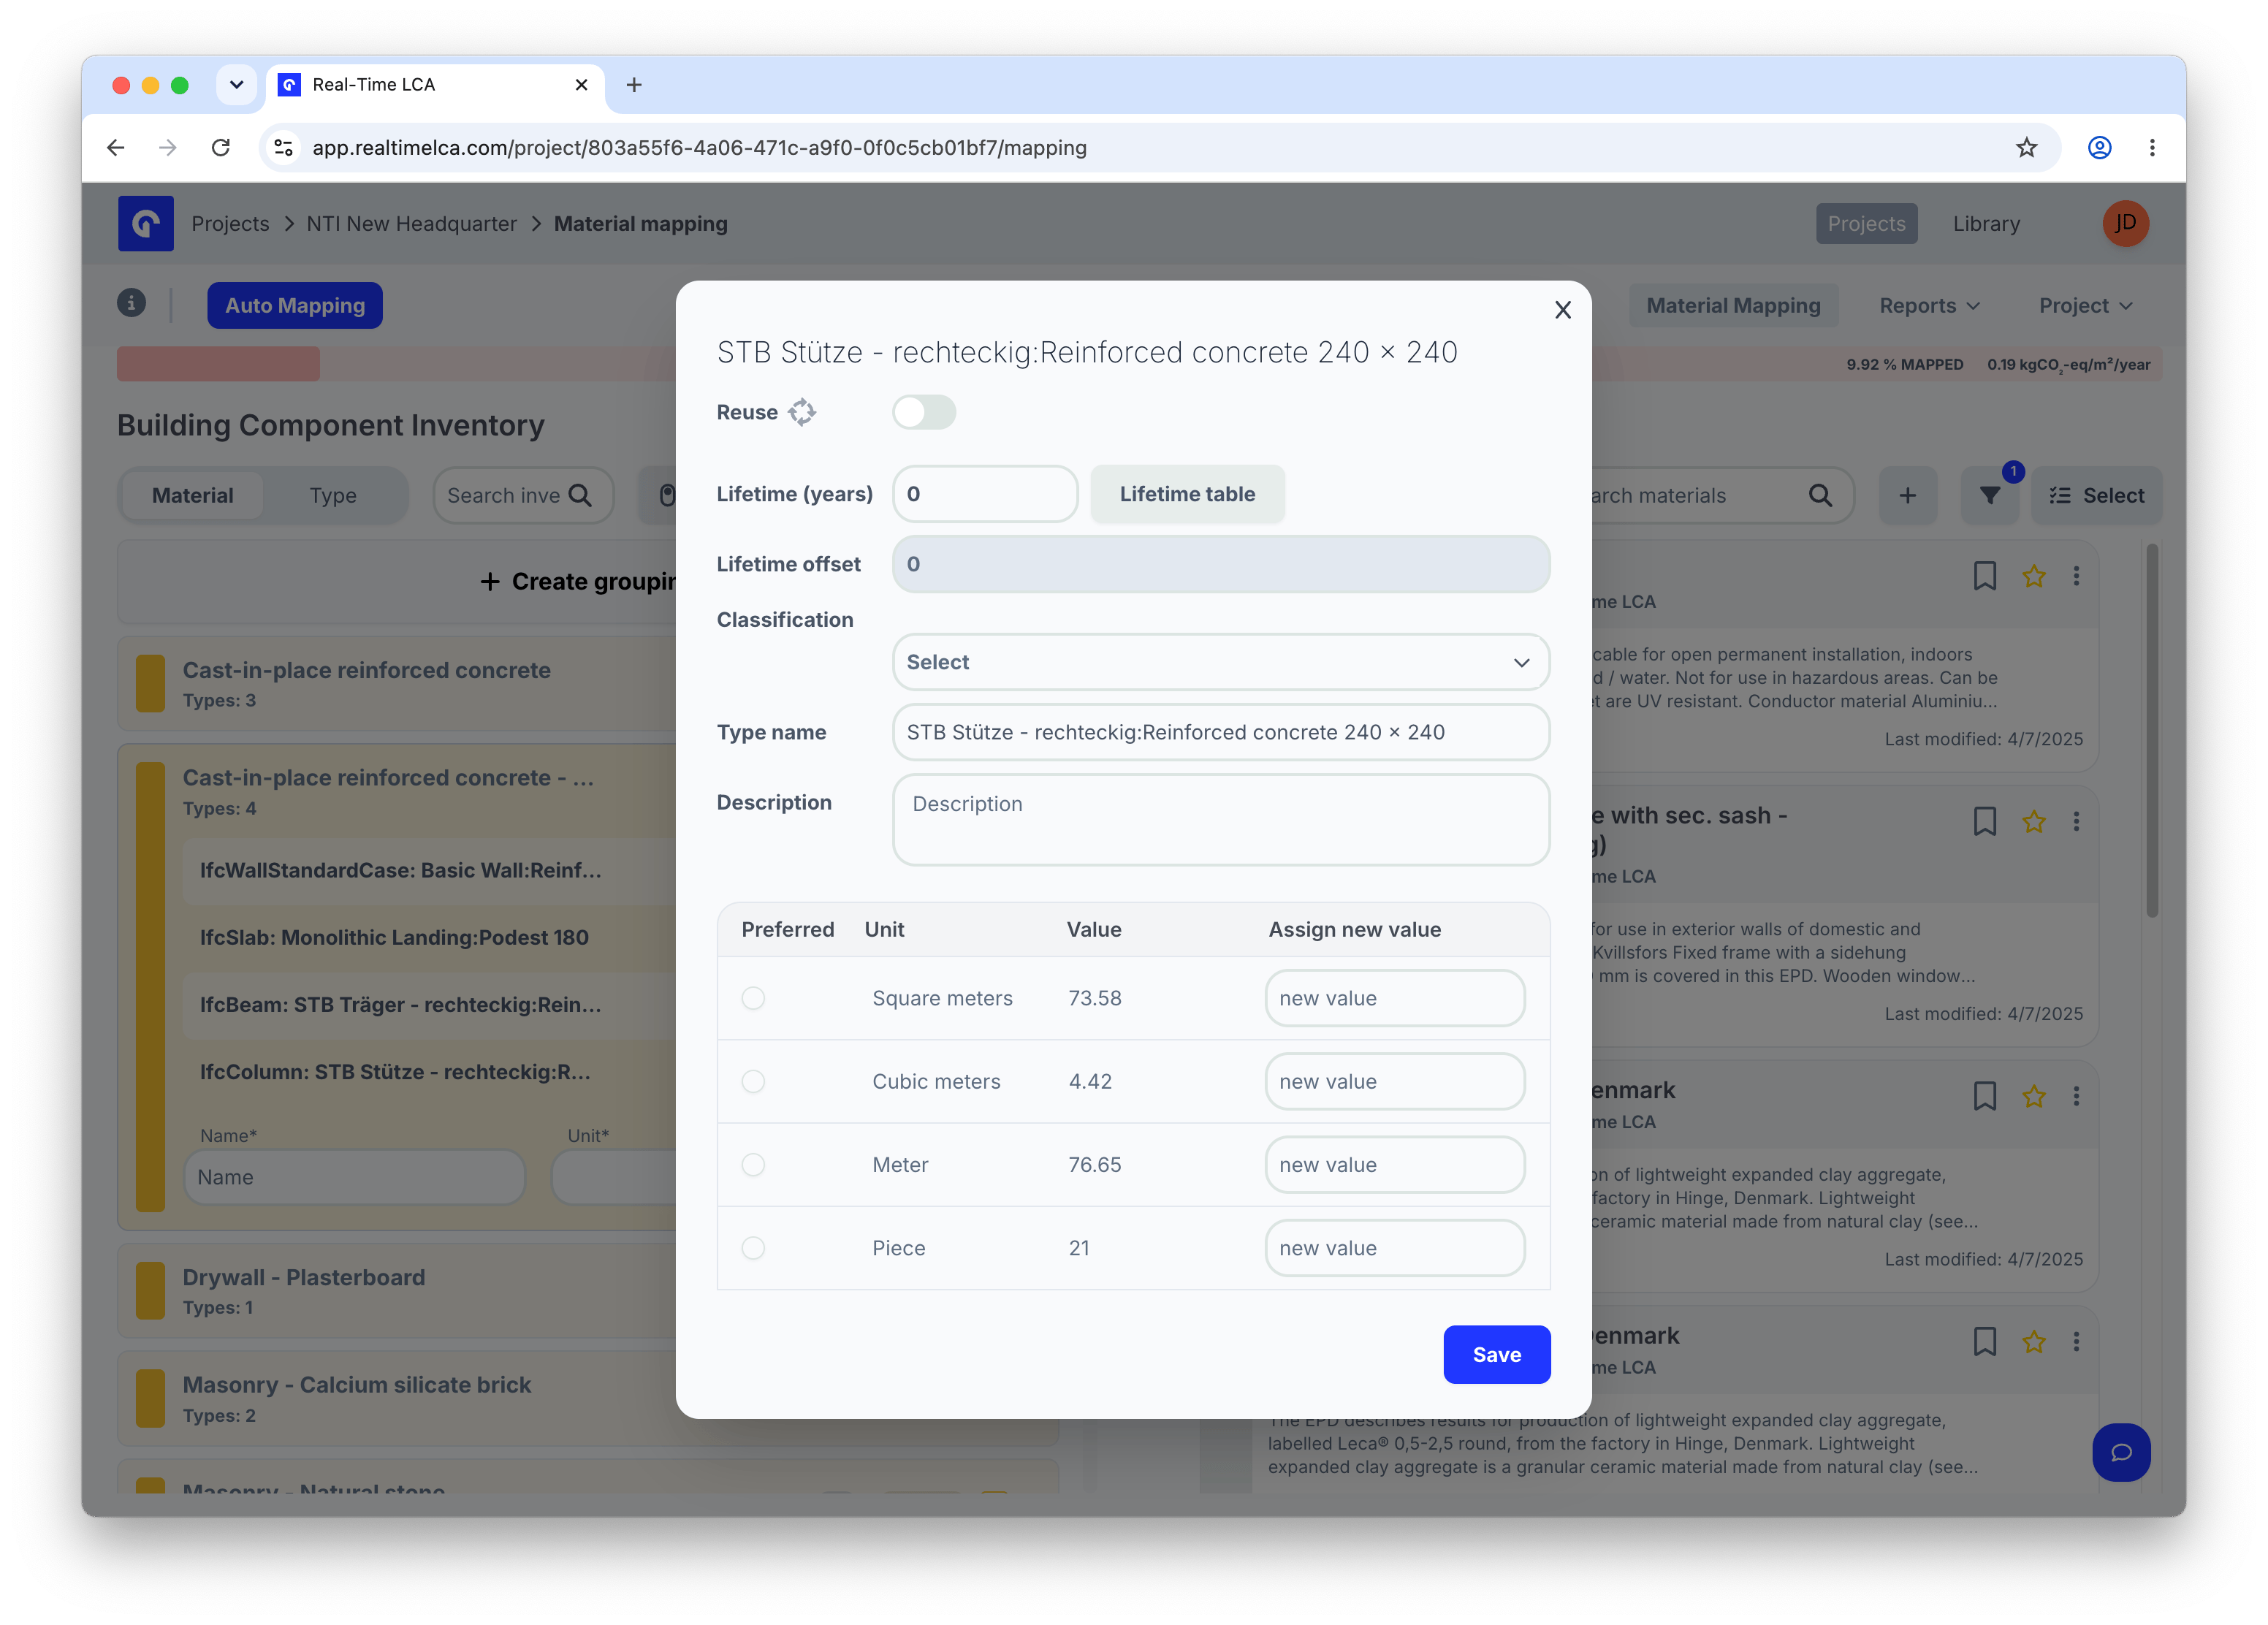Click the yellow swatch of Drywall - Plasterboard
The height and width of the screenshot is (1625, 2268).
click(150, 1291)
